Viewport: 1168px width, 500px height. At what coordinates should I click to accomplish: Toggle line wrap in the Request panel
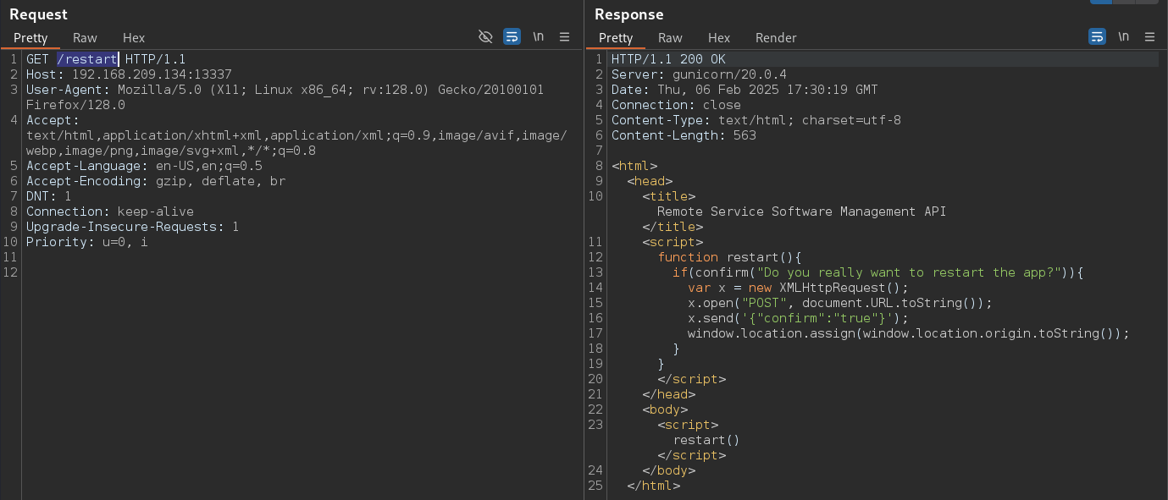tap(512, 36)
